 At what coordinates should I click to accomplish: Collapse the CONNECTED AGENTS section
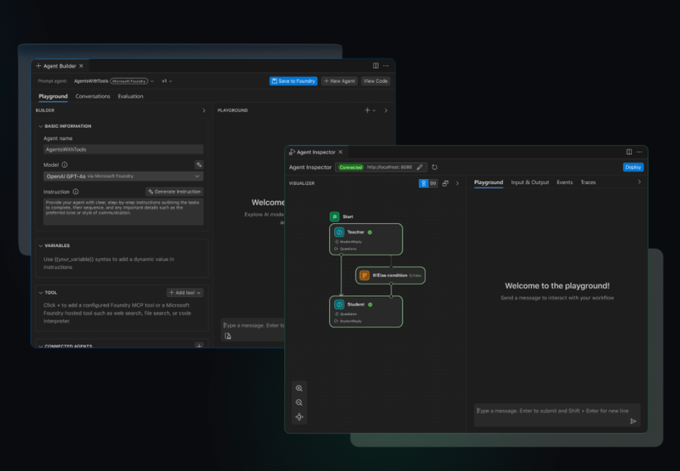pyautogui.click(x=41, y=346)
